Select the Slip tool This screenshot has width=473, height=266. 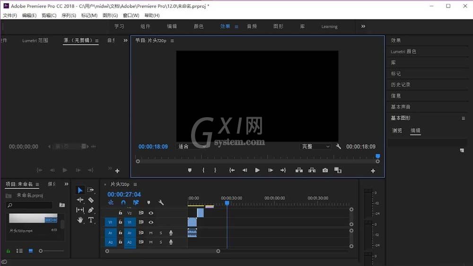pyautogui.click(x=80, y=210)
